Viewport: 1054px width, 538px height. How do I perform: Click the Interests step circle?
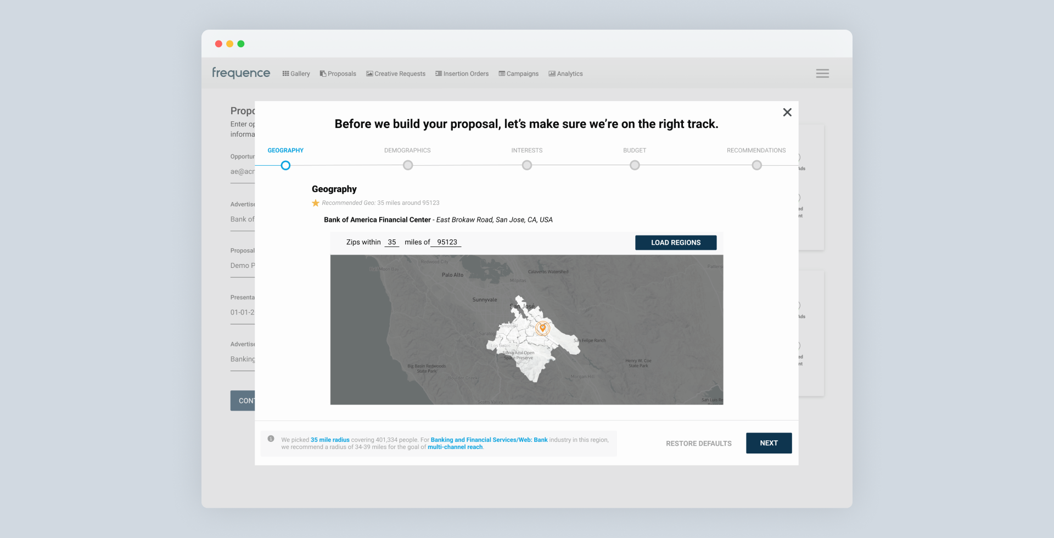pyautogui.click(x=527, y=165)
